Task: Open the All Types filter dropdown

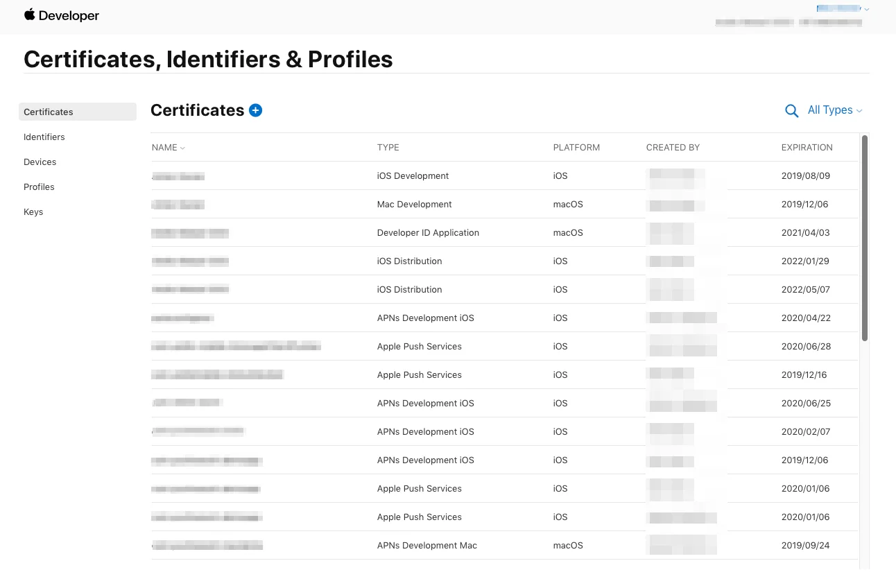Action: pyautogui.click(x=835, y=110)
